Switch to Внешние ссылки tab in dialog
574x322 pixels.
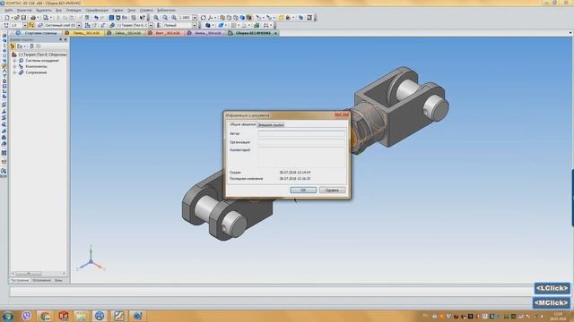pos(271,125)
